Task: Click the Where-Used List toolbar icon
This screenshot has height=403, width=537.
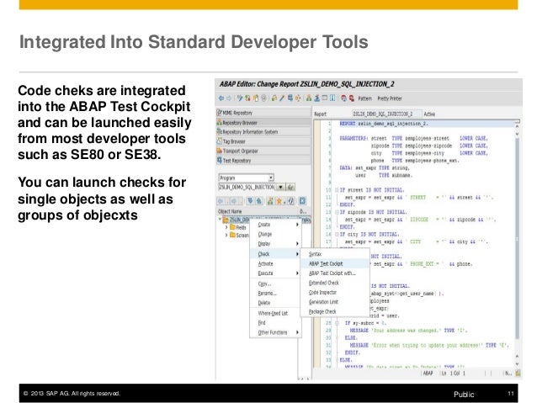Action: coord(300,98)
